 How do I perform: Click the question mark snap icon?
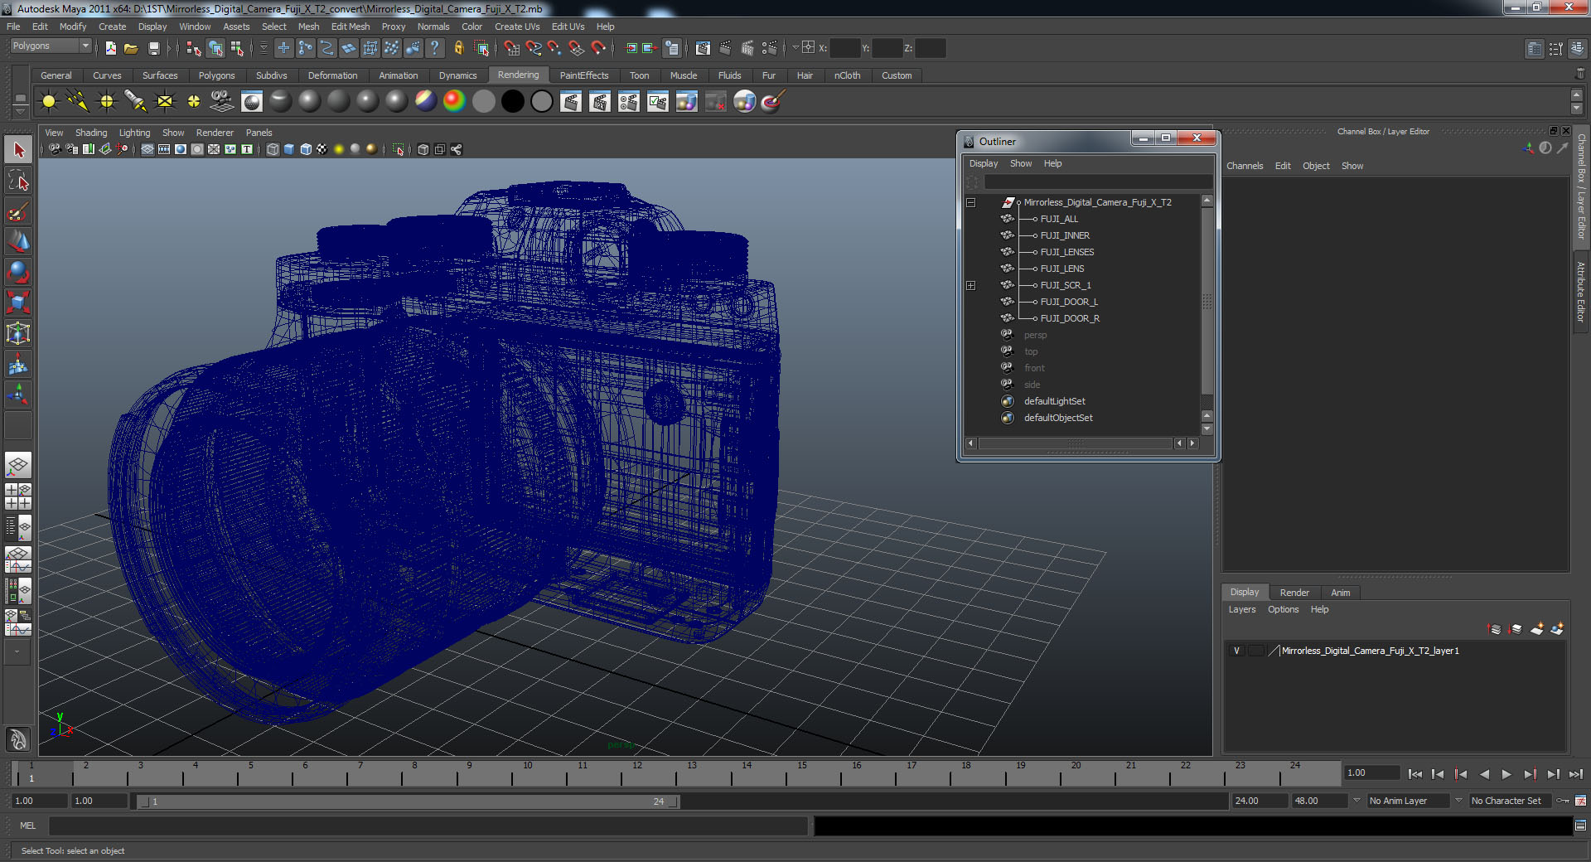434,48
